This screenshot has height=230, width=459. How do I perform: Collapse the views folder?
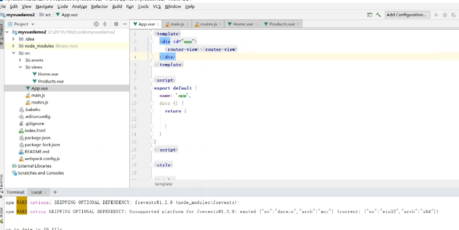[x=20, y=67]
